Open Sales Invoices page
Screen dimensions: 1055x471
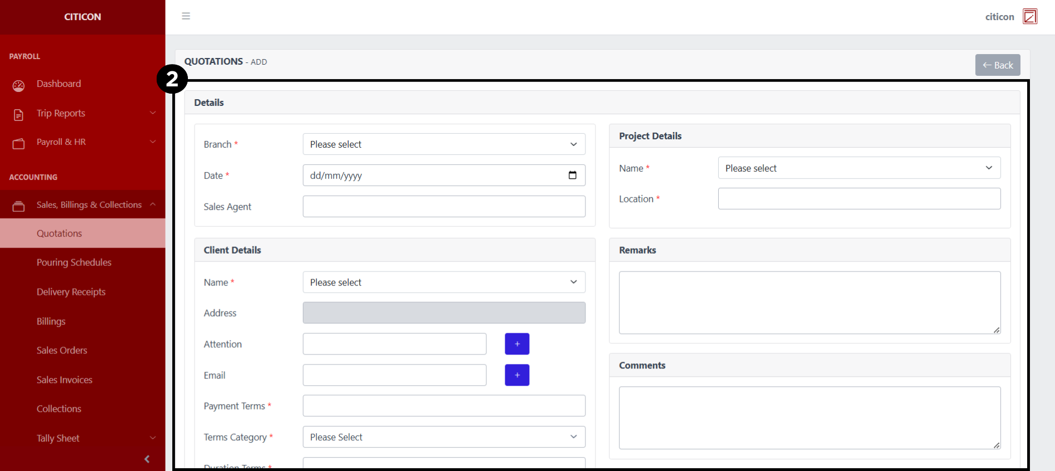point(64,380)
